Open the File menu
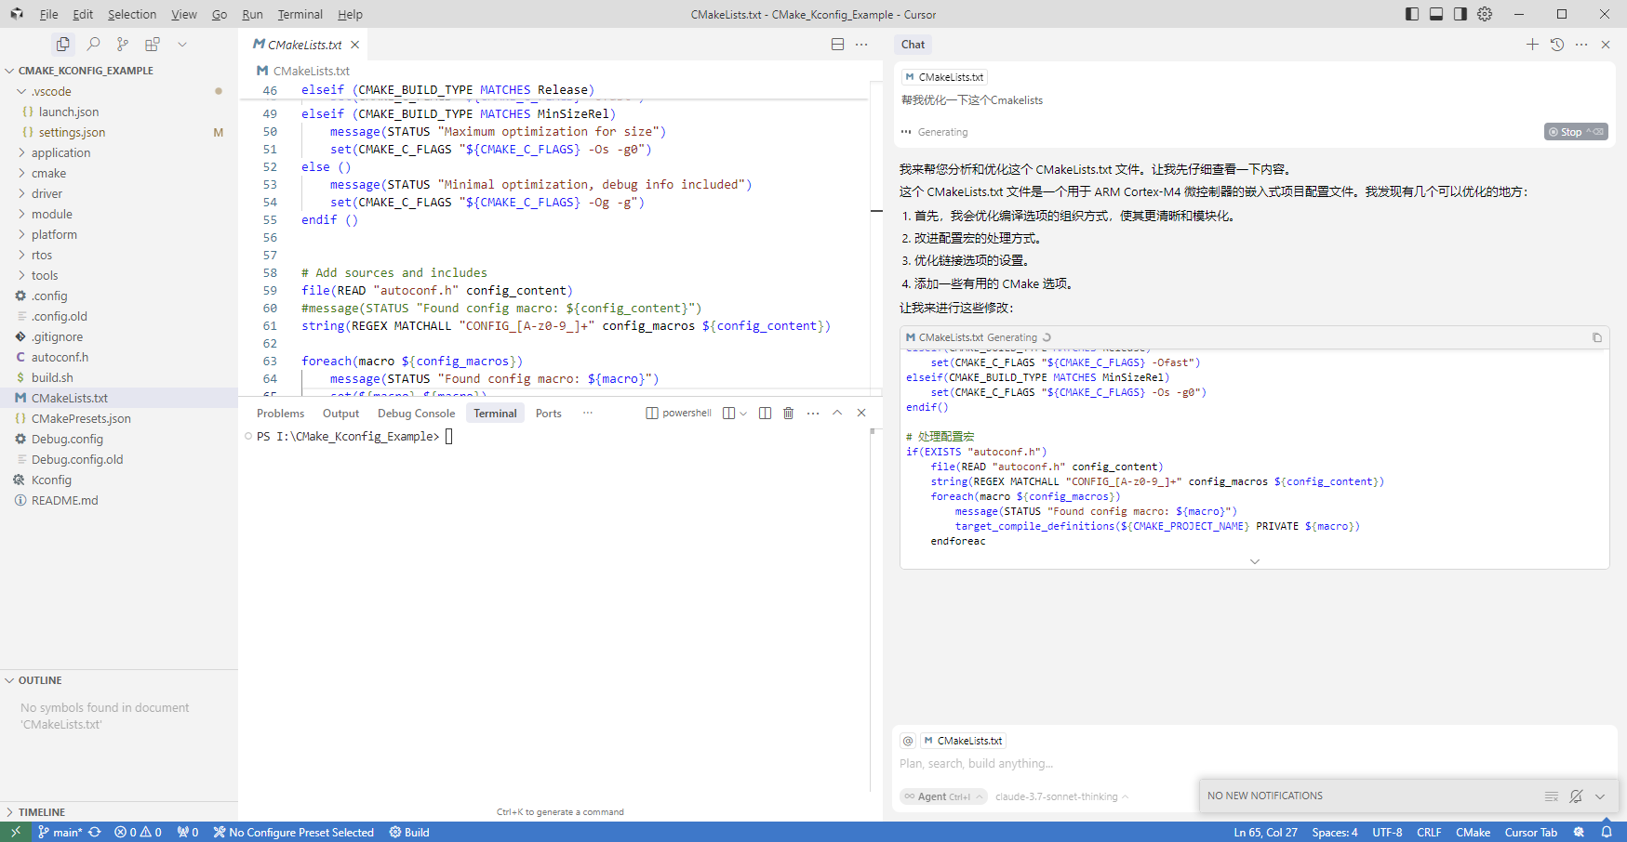Viewport: 1627px width, 842px height. coord(49,14)
